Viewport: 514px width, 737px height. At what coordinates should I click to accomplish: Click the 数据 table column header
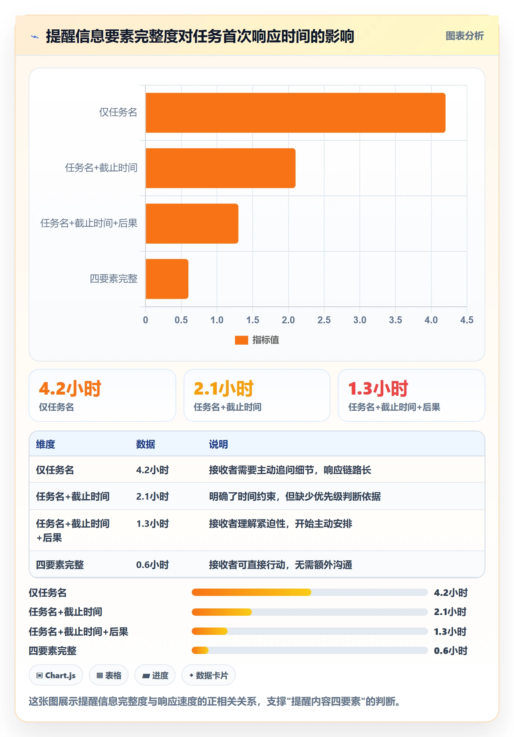click(146, 444)
